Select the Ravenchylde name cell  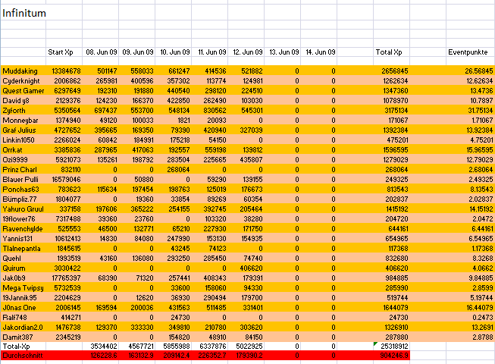(23, 228)
